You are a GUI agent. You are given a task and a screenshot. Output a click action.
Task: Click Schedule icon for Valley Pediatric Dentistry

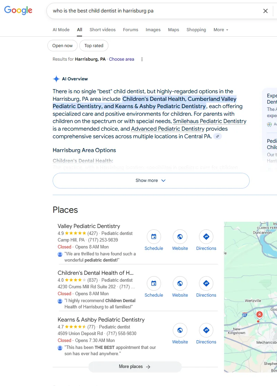click(154, 237)
